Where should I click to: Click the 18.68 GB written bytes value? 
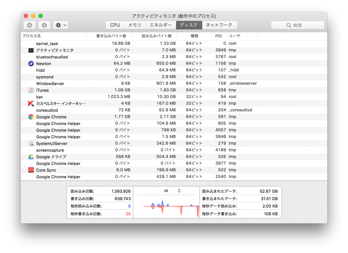click(121, 44)
